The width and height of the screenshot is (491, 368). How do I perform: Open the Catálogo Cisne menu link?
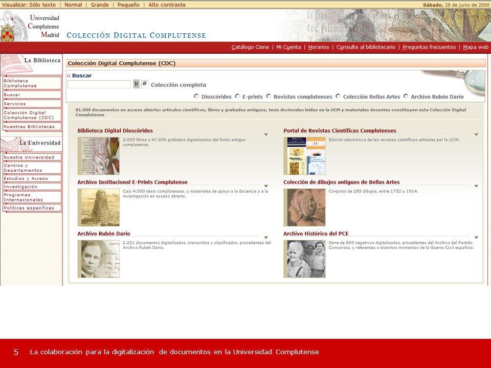click(x=250, y=47)
